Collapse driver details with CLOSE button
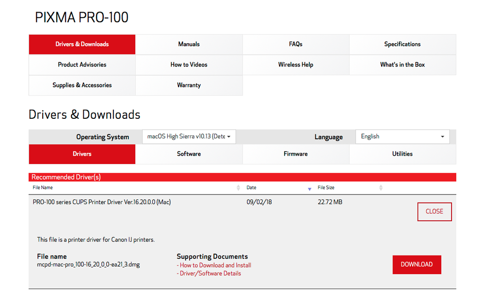 (x=434, y=212)
